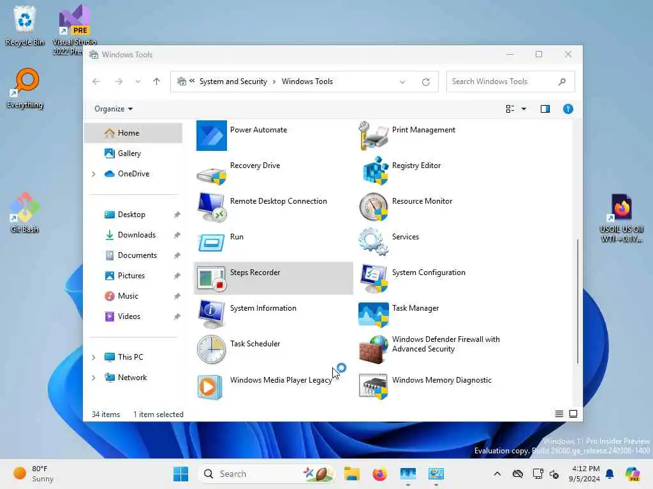Open the clock showing 4:12 PM

pos(585,474)
